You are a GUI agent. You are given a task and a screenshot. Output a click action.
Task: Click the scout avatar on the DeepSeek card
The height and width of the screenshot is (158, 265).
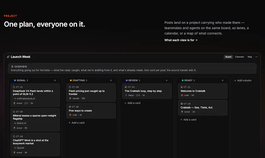pos(14,103)
